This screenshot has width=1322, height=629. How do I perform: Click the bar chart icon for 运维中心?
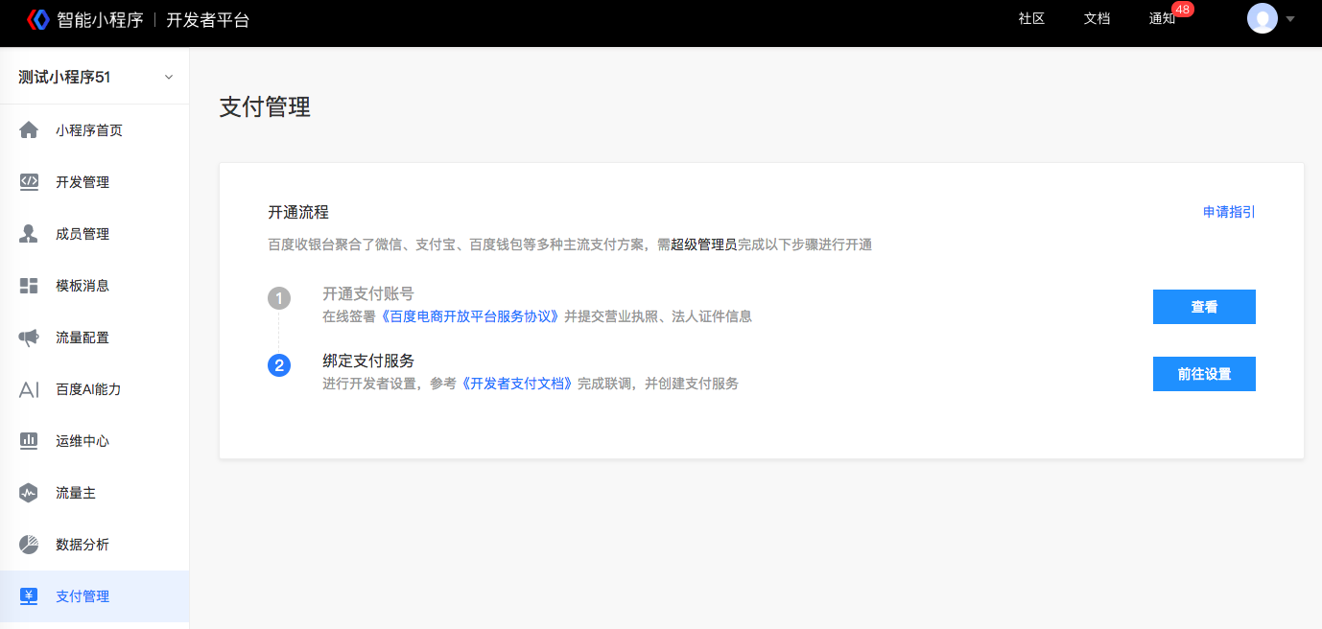pos(29,441)
